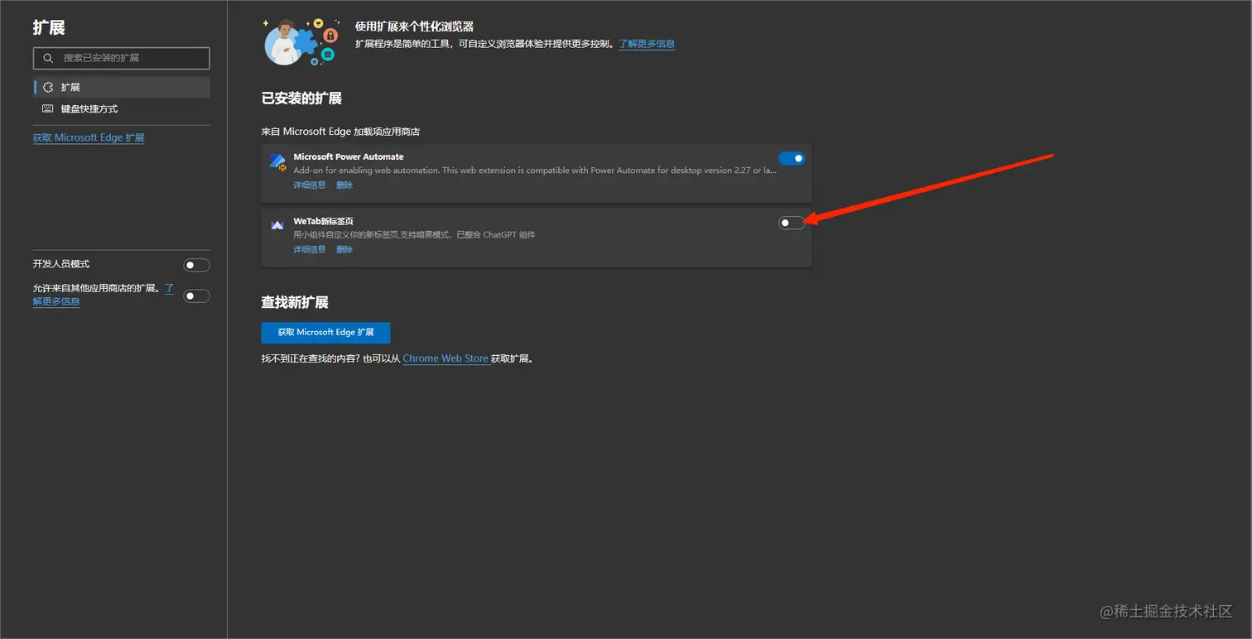Click the 查找新扩展 heading
The height and width of the screenshot is (639, 1252).
(295, 302)
